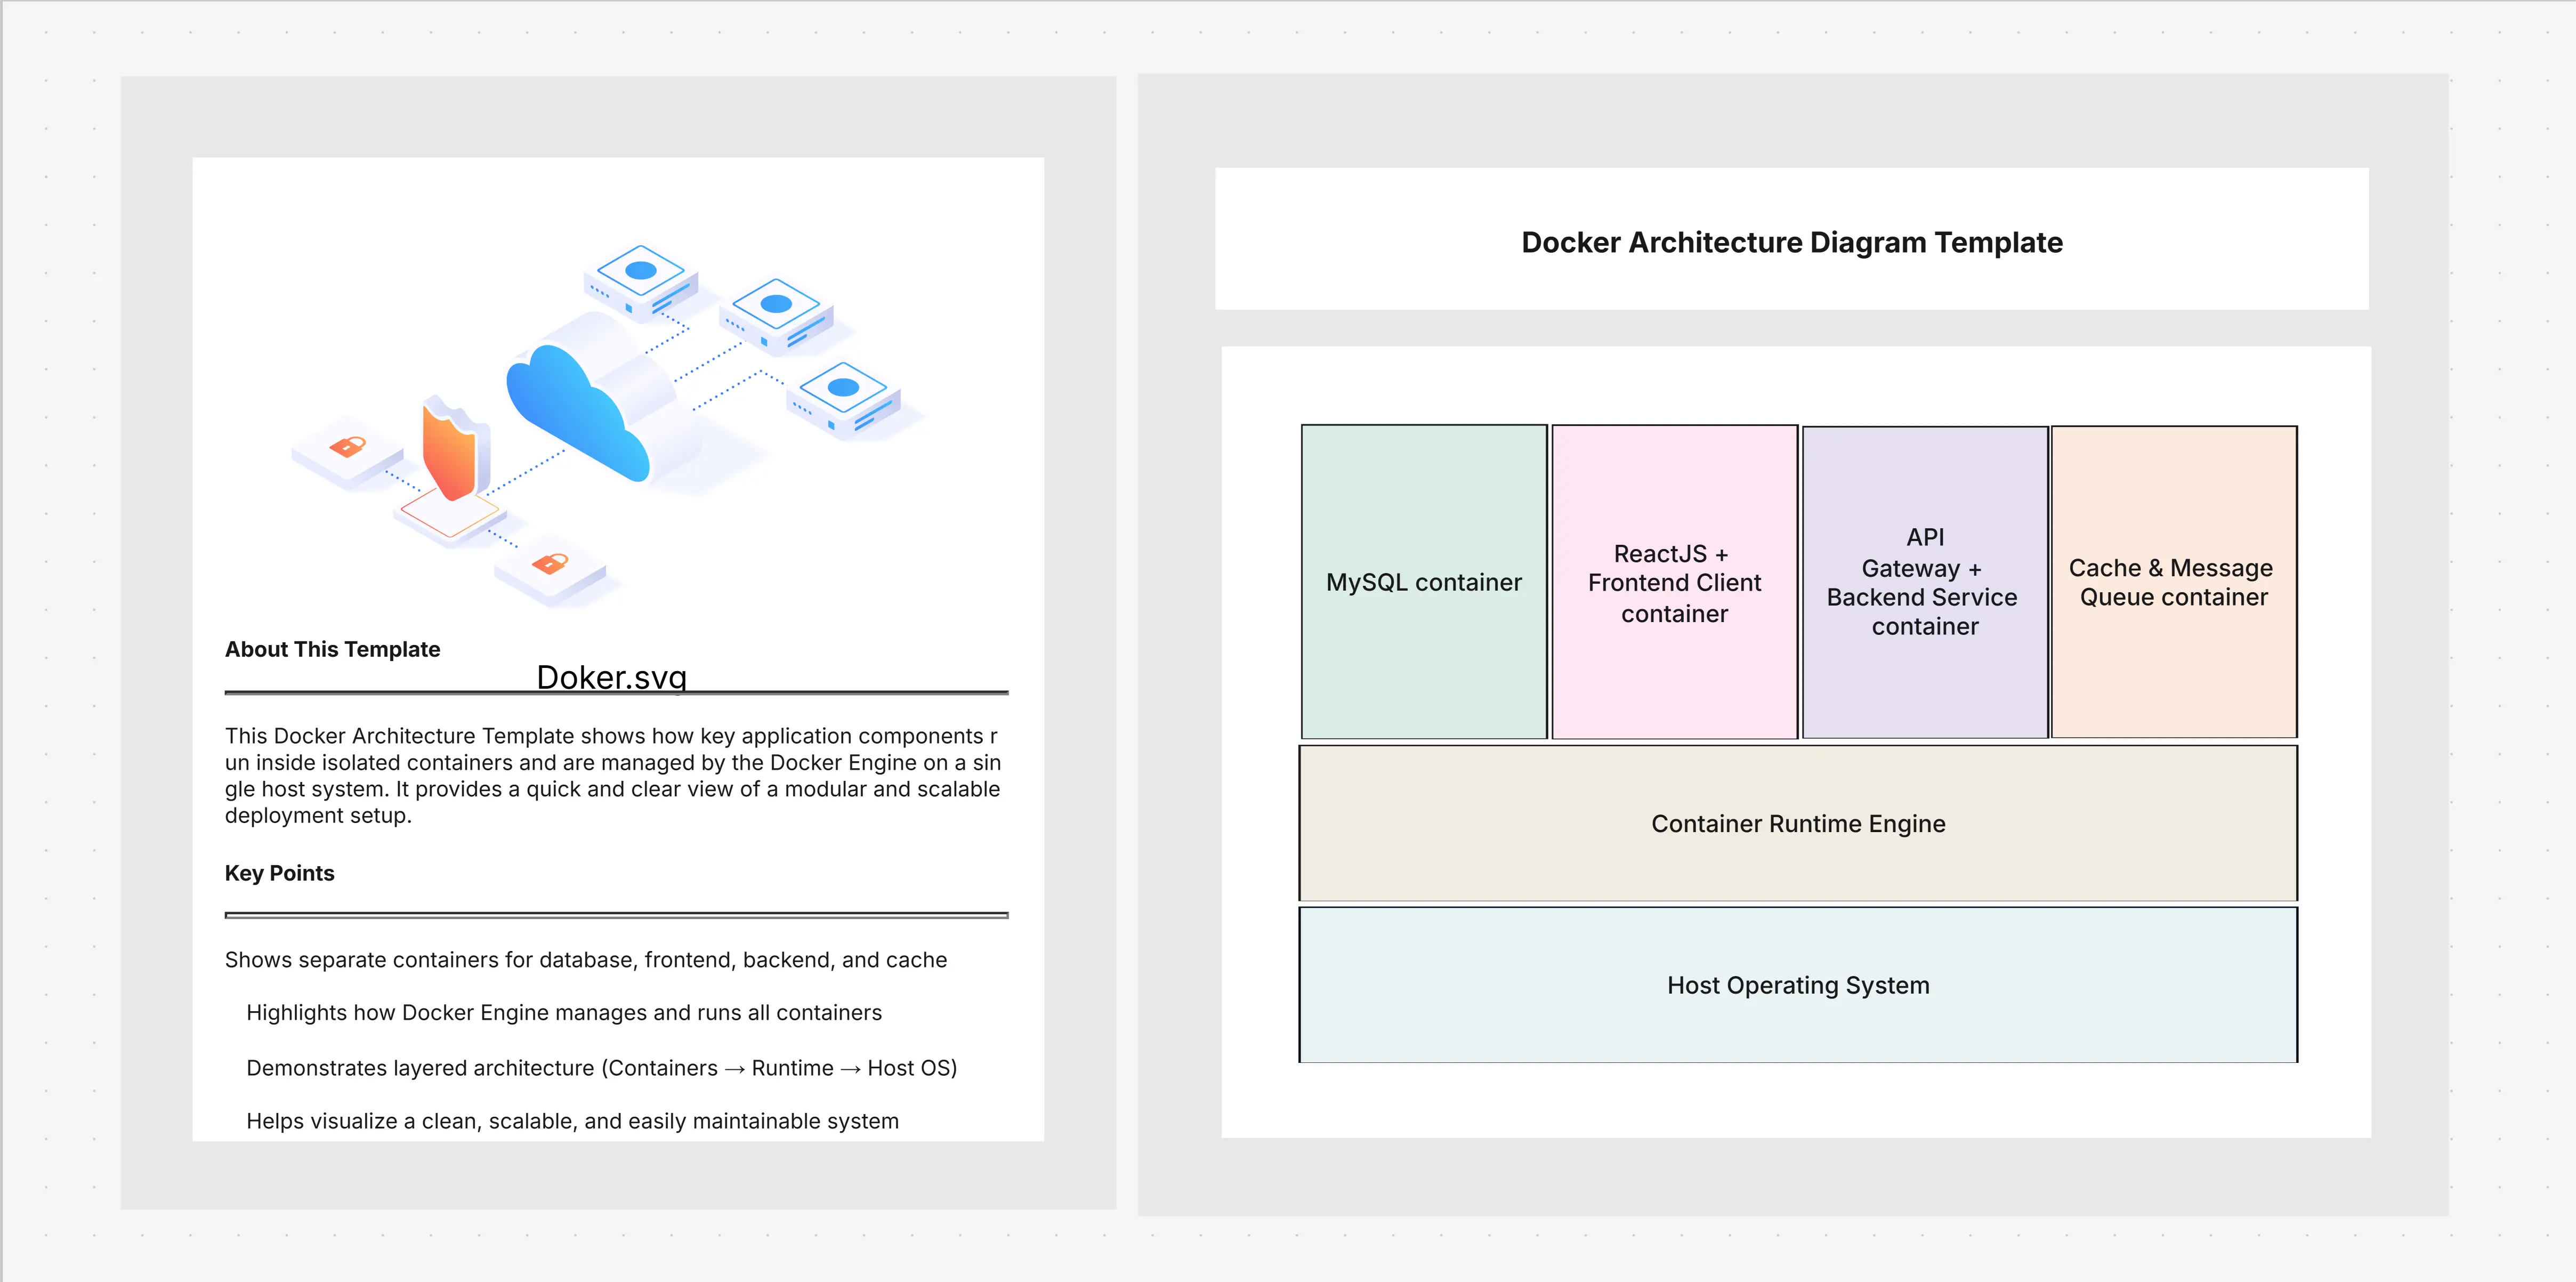The width and height of the screenshot is (2576, 1282).
Task: Select the ReactJS + Frontend Client container box
Action: point(1673,582)
